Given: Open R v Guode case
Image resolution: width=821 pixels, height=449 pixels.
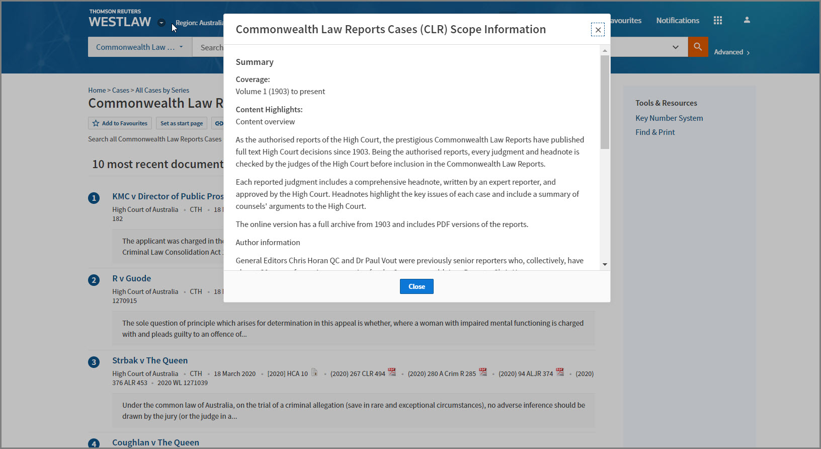Looking at the screenshot, I should (131, 278).
